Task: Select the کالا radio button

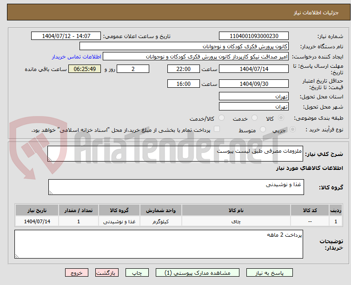Action: (x=281, y=118)
